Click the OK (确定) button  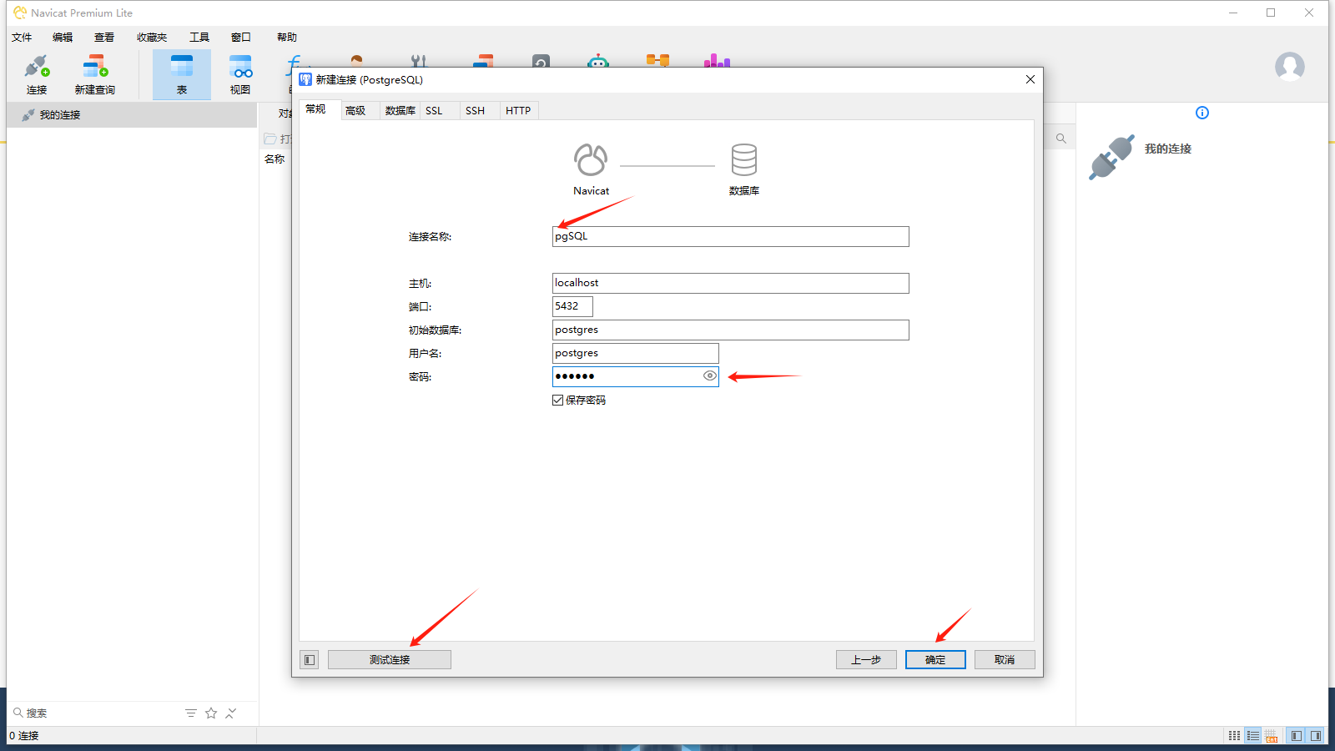click(x=935, y=660)
